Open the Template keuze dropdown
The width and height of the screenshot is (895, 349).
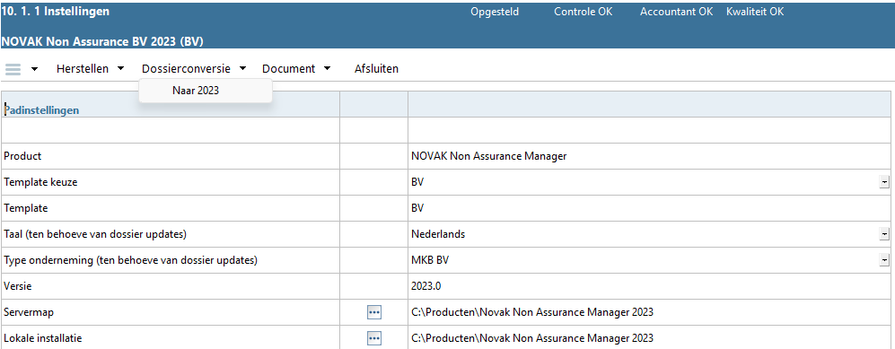[x=884, y=182]
